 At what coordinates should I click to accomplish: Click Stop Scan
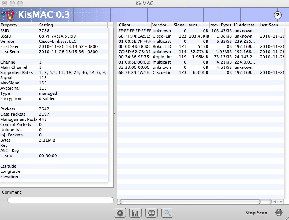click(256, 213)
